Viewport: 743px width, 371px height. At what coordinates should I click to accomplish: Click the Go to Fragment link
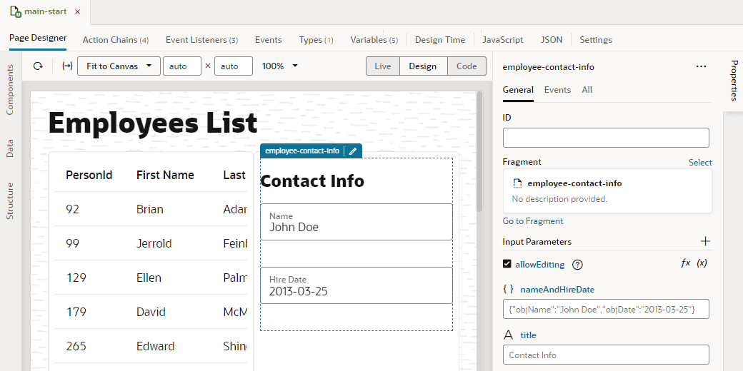[533, 221]
